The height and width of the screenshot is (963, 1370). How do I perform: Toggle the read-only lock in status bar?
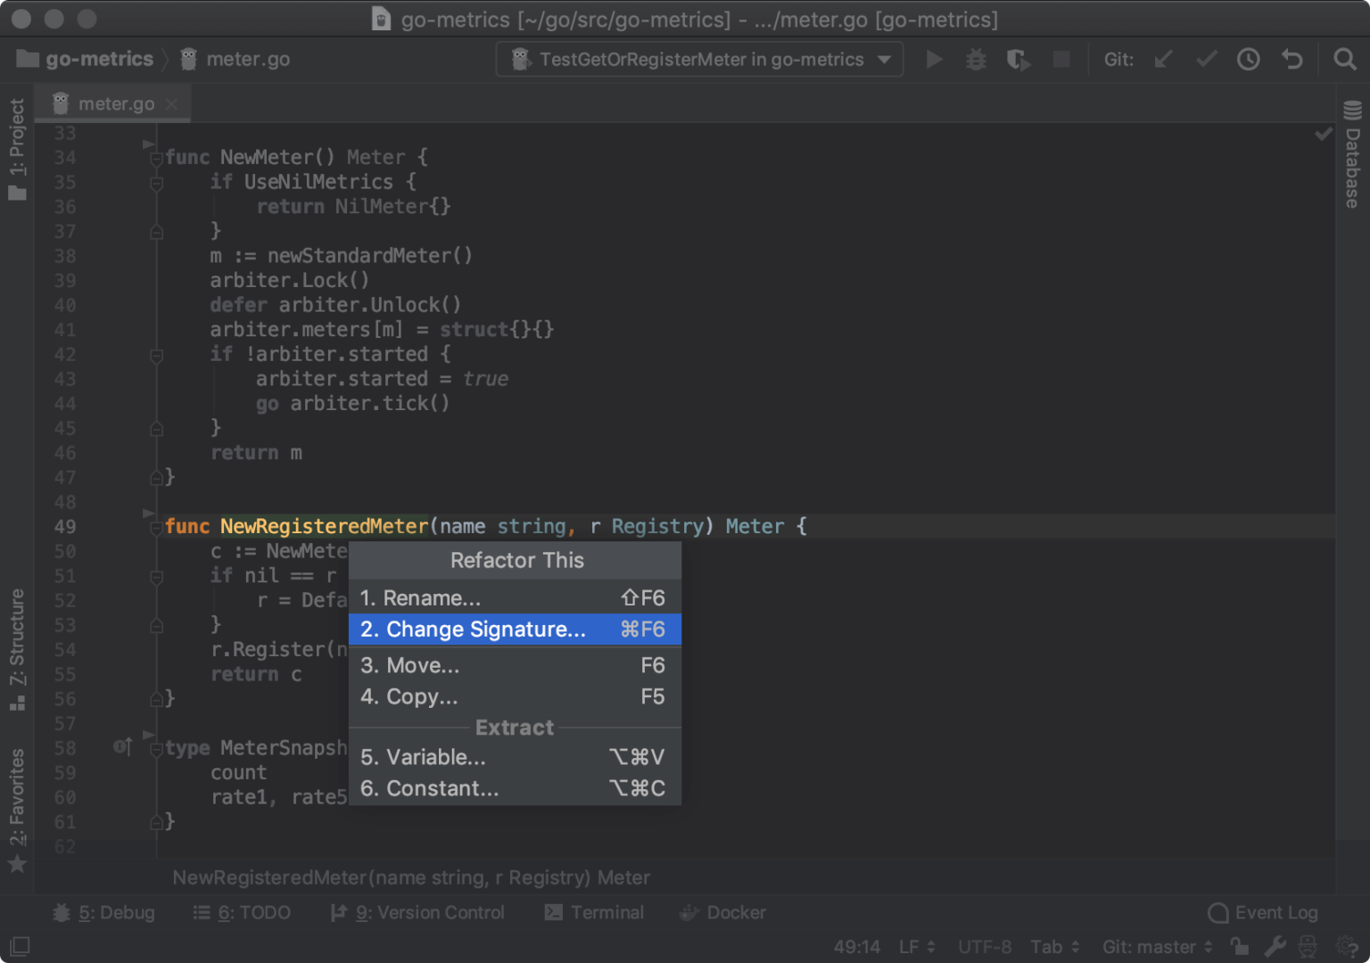click(1240, 946)
